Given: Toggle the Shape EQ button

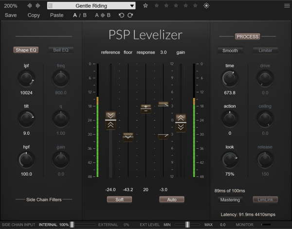Looking at the screenshot, I should tap(26, 50).
